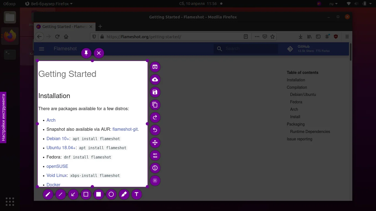The width and height of the screenshot is (376, 211).
Task: Save the capture with the floppy disk icon
Action: [155, 92]
